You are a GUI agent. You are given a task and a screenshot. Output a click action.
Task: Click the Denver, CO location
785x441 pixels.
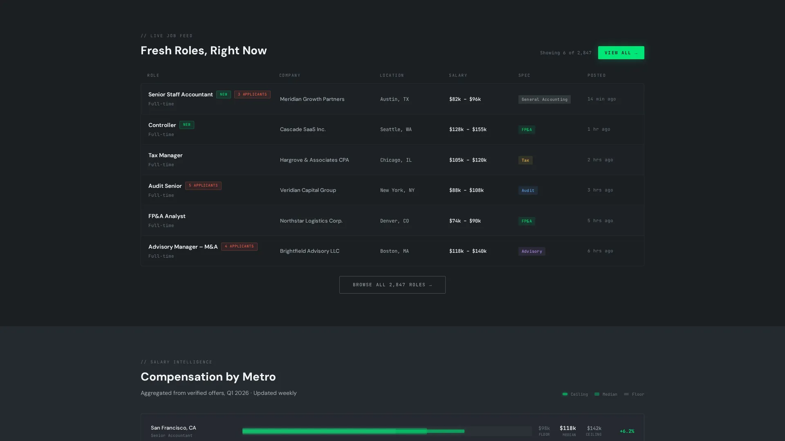click(x=394, y=220)
